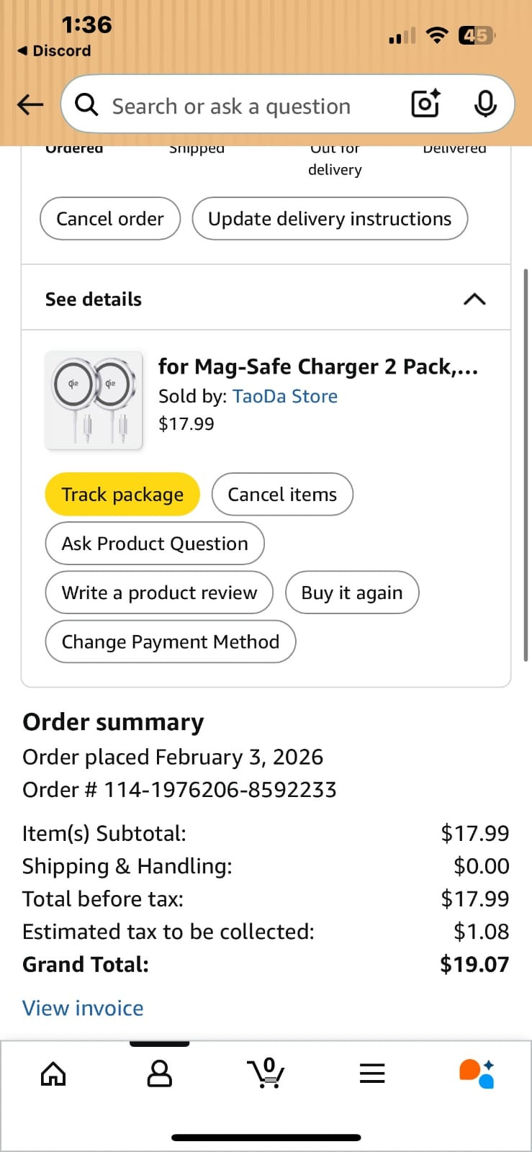Tap the camera lens search icon

coord(425,104)
